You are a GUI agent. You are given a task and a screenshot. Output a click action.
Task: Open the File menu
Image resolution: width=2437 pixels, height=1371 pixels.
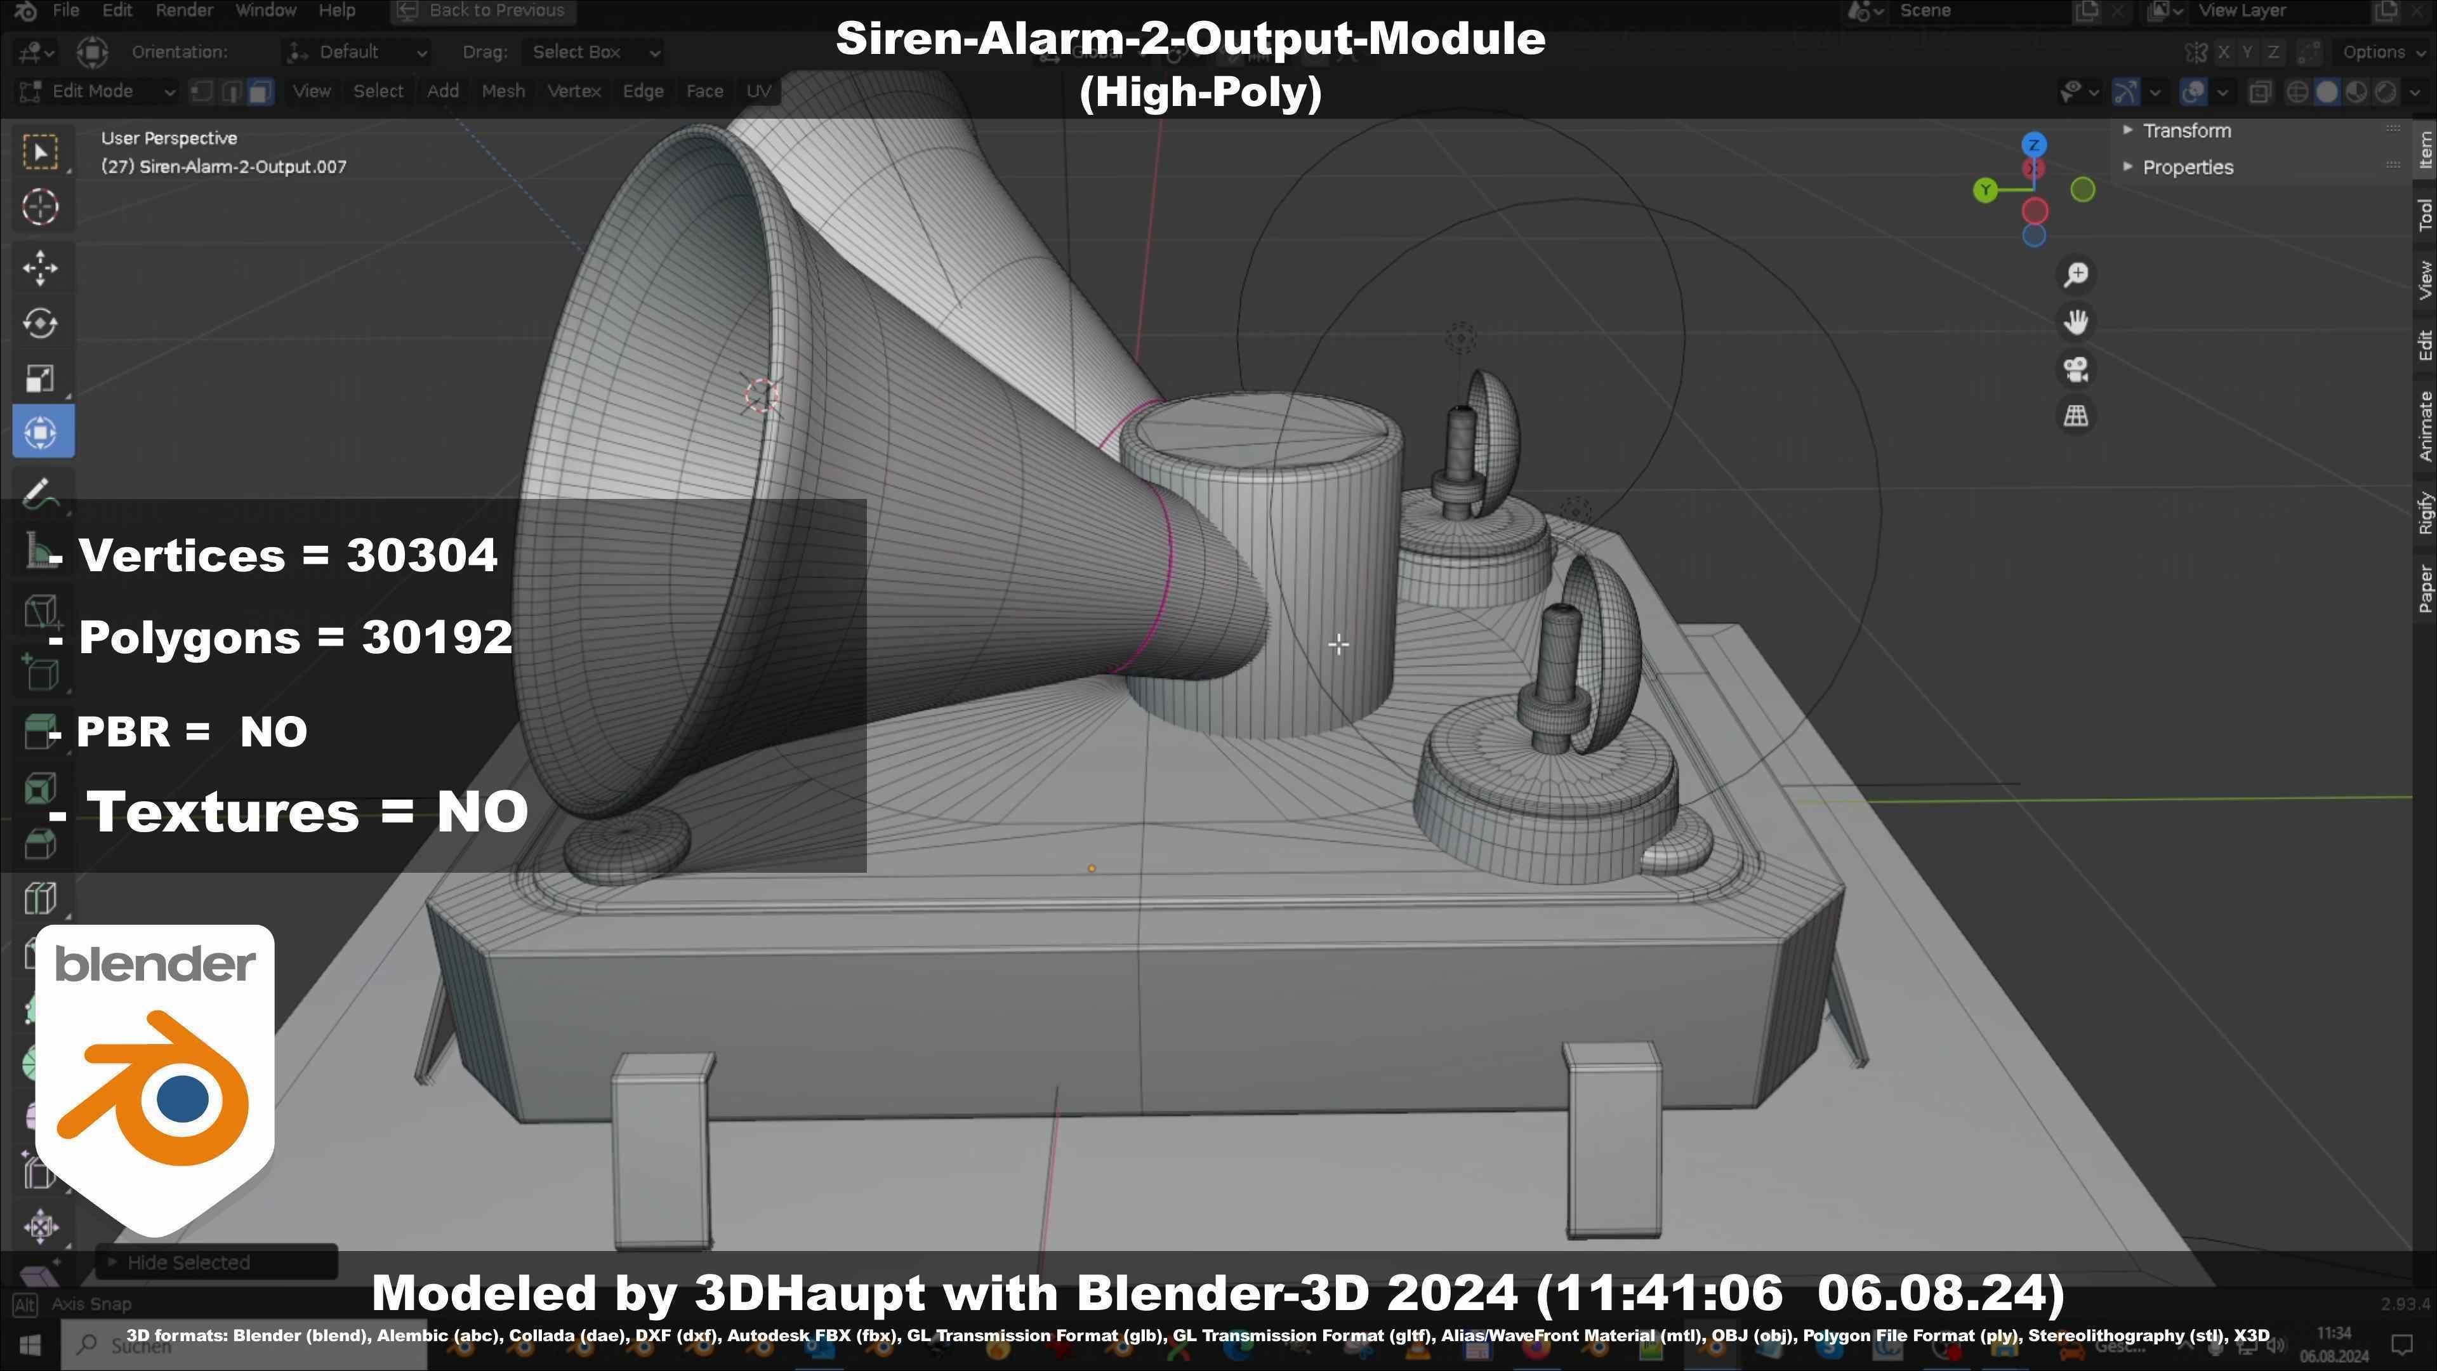coord(65,10)
